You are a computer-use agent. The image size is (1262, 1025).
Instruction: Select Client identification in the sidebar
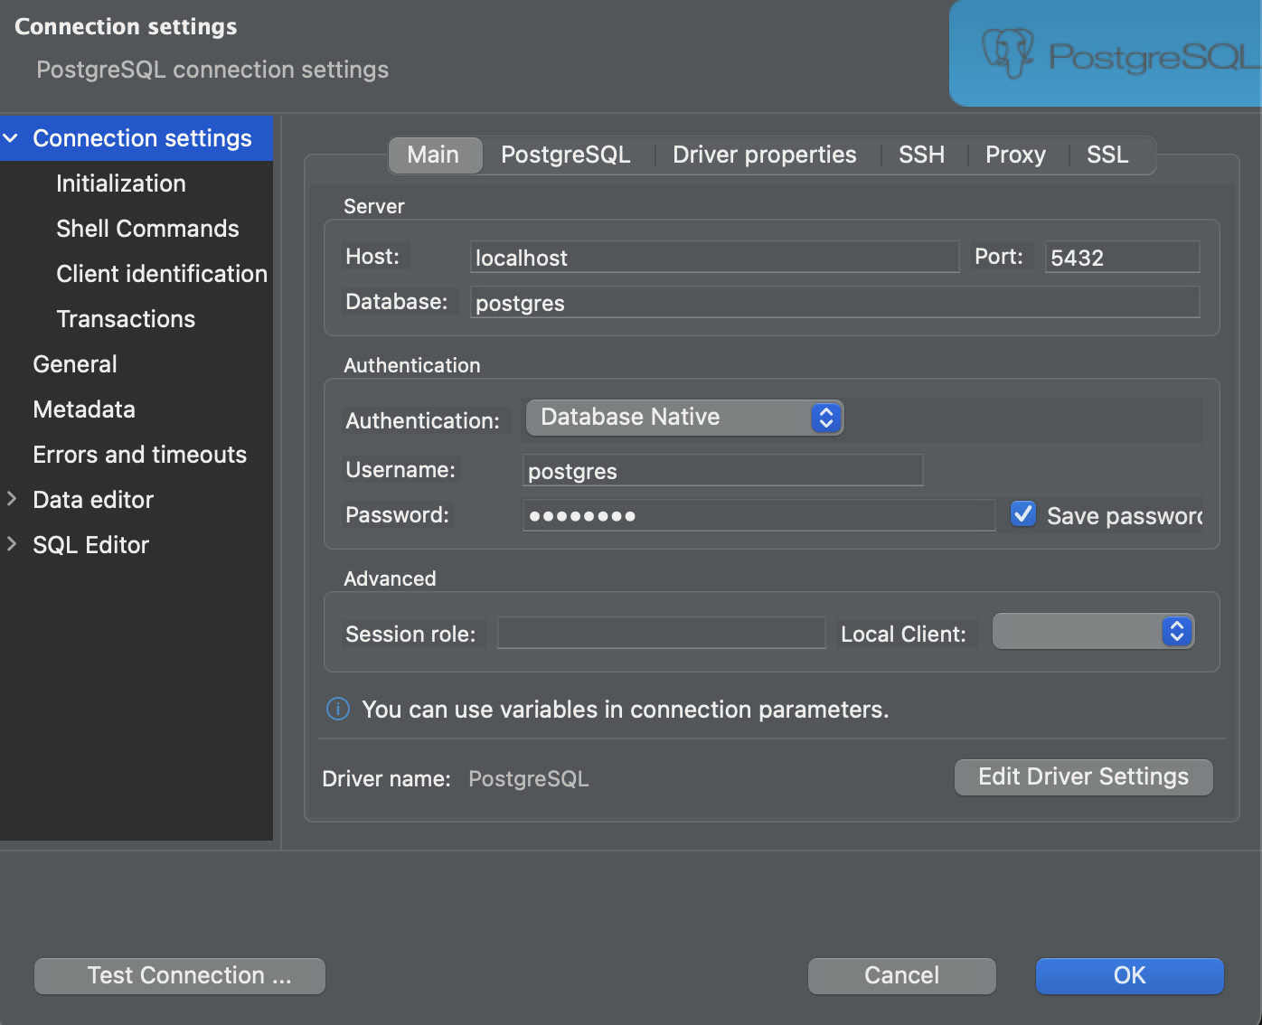[137, 274]
